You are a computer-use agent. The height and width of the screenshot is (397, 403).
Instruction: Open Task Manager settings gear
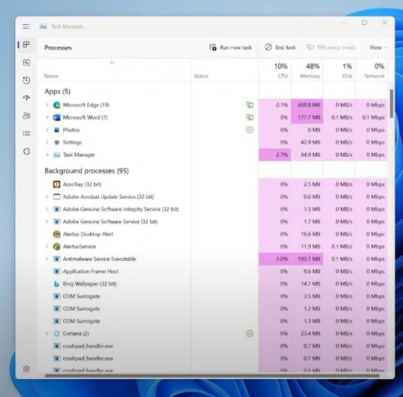coord(27,369)
